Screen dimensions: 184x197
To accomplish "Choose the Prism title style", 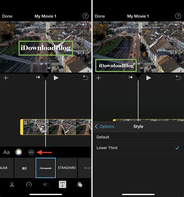I will (x=85, y=168).
